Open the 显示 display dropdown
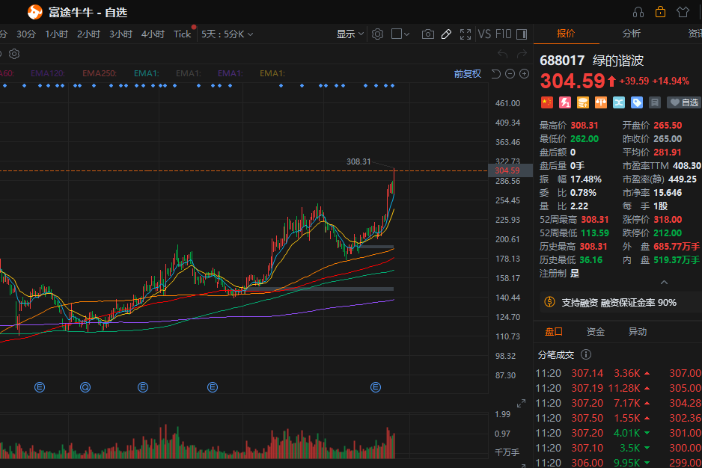Viewport: 702px width, 468px height. coord(350,34)
